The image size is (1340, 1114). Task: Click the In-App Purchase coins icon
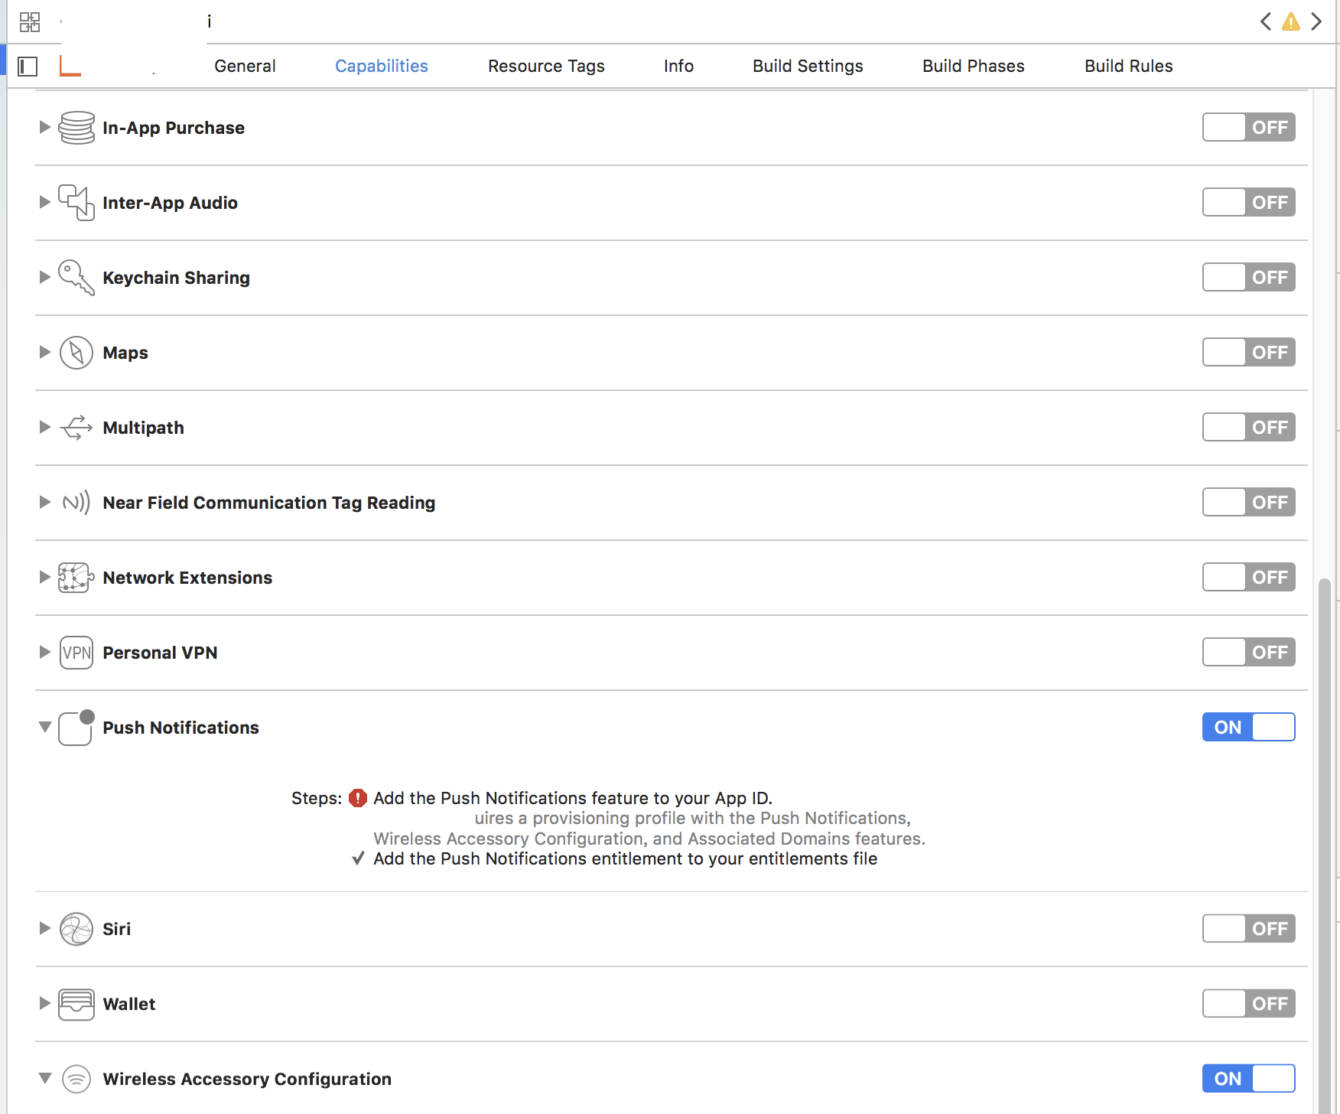76,128
